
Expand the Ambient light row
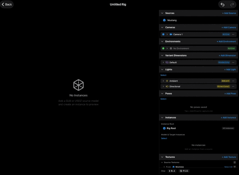tap(163, 81)
